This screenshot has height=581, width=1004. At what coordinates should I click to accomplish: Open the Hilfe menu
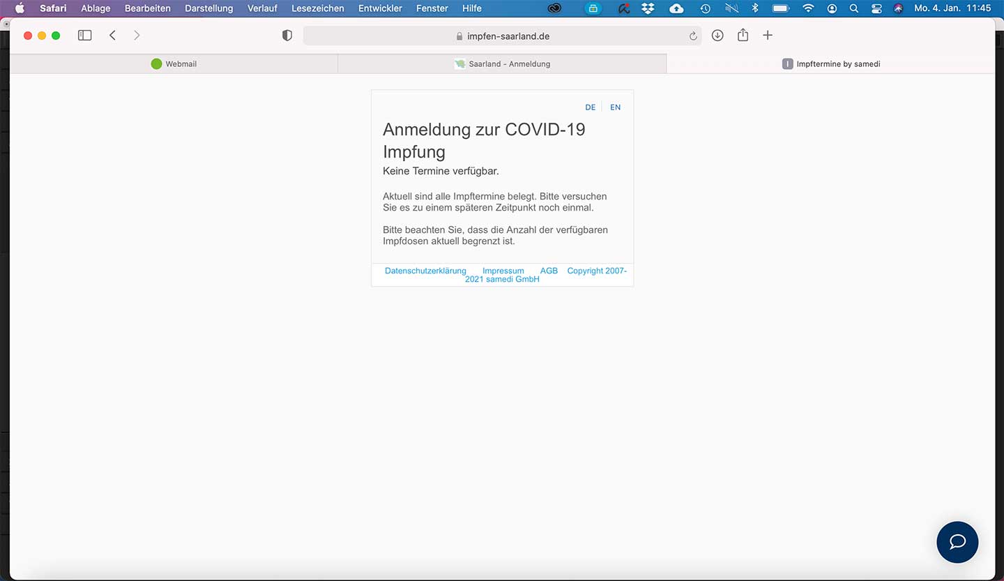(472, 8)
